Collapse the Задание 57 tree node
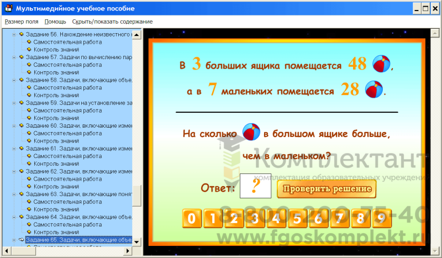Screen dimensions: 442x258 [x=14, y=57]
